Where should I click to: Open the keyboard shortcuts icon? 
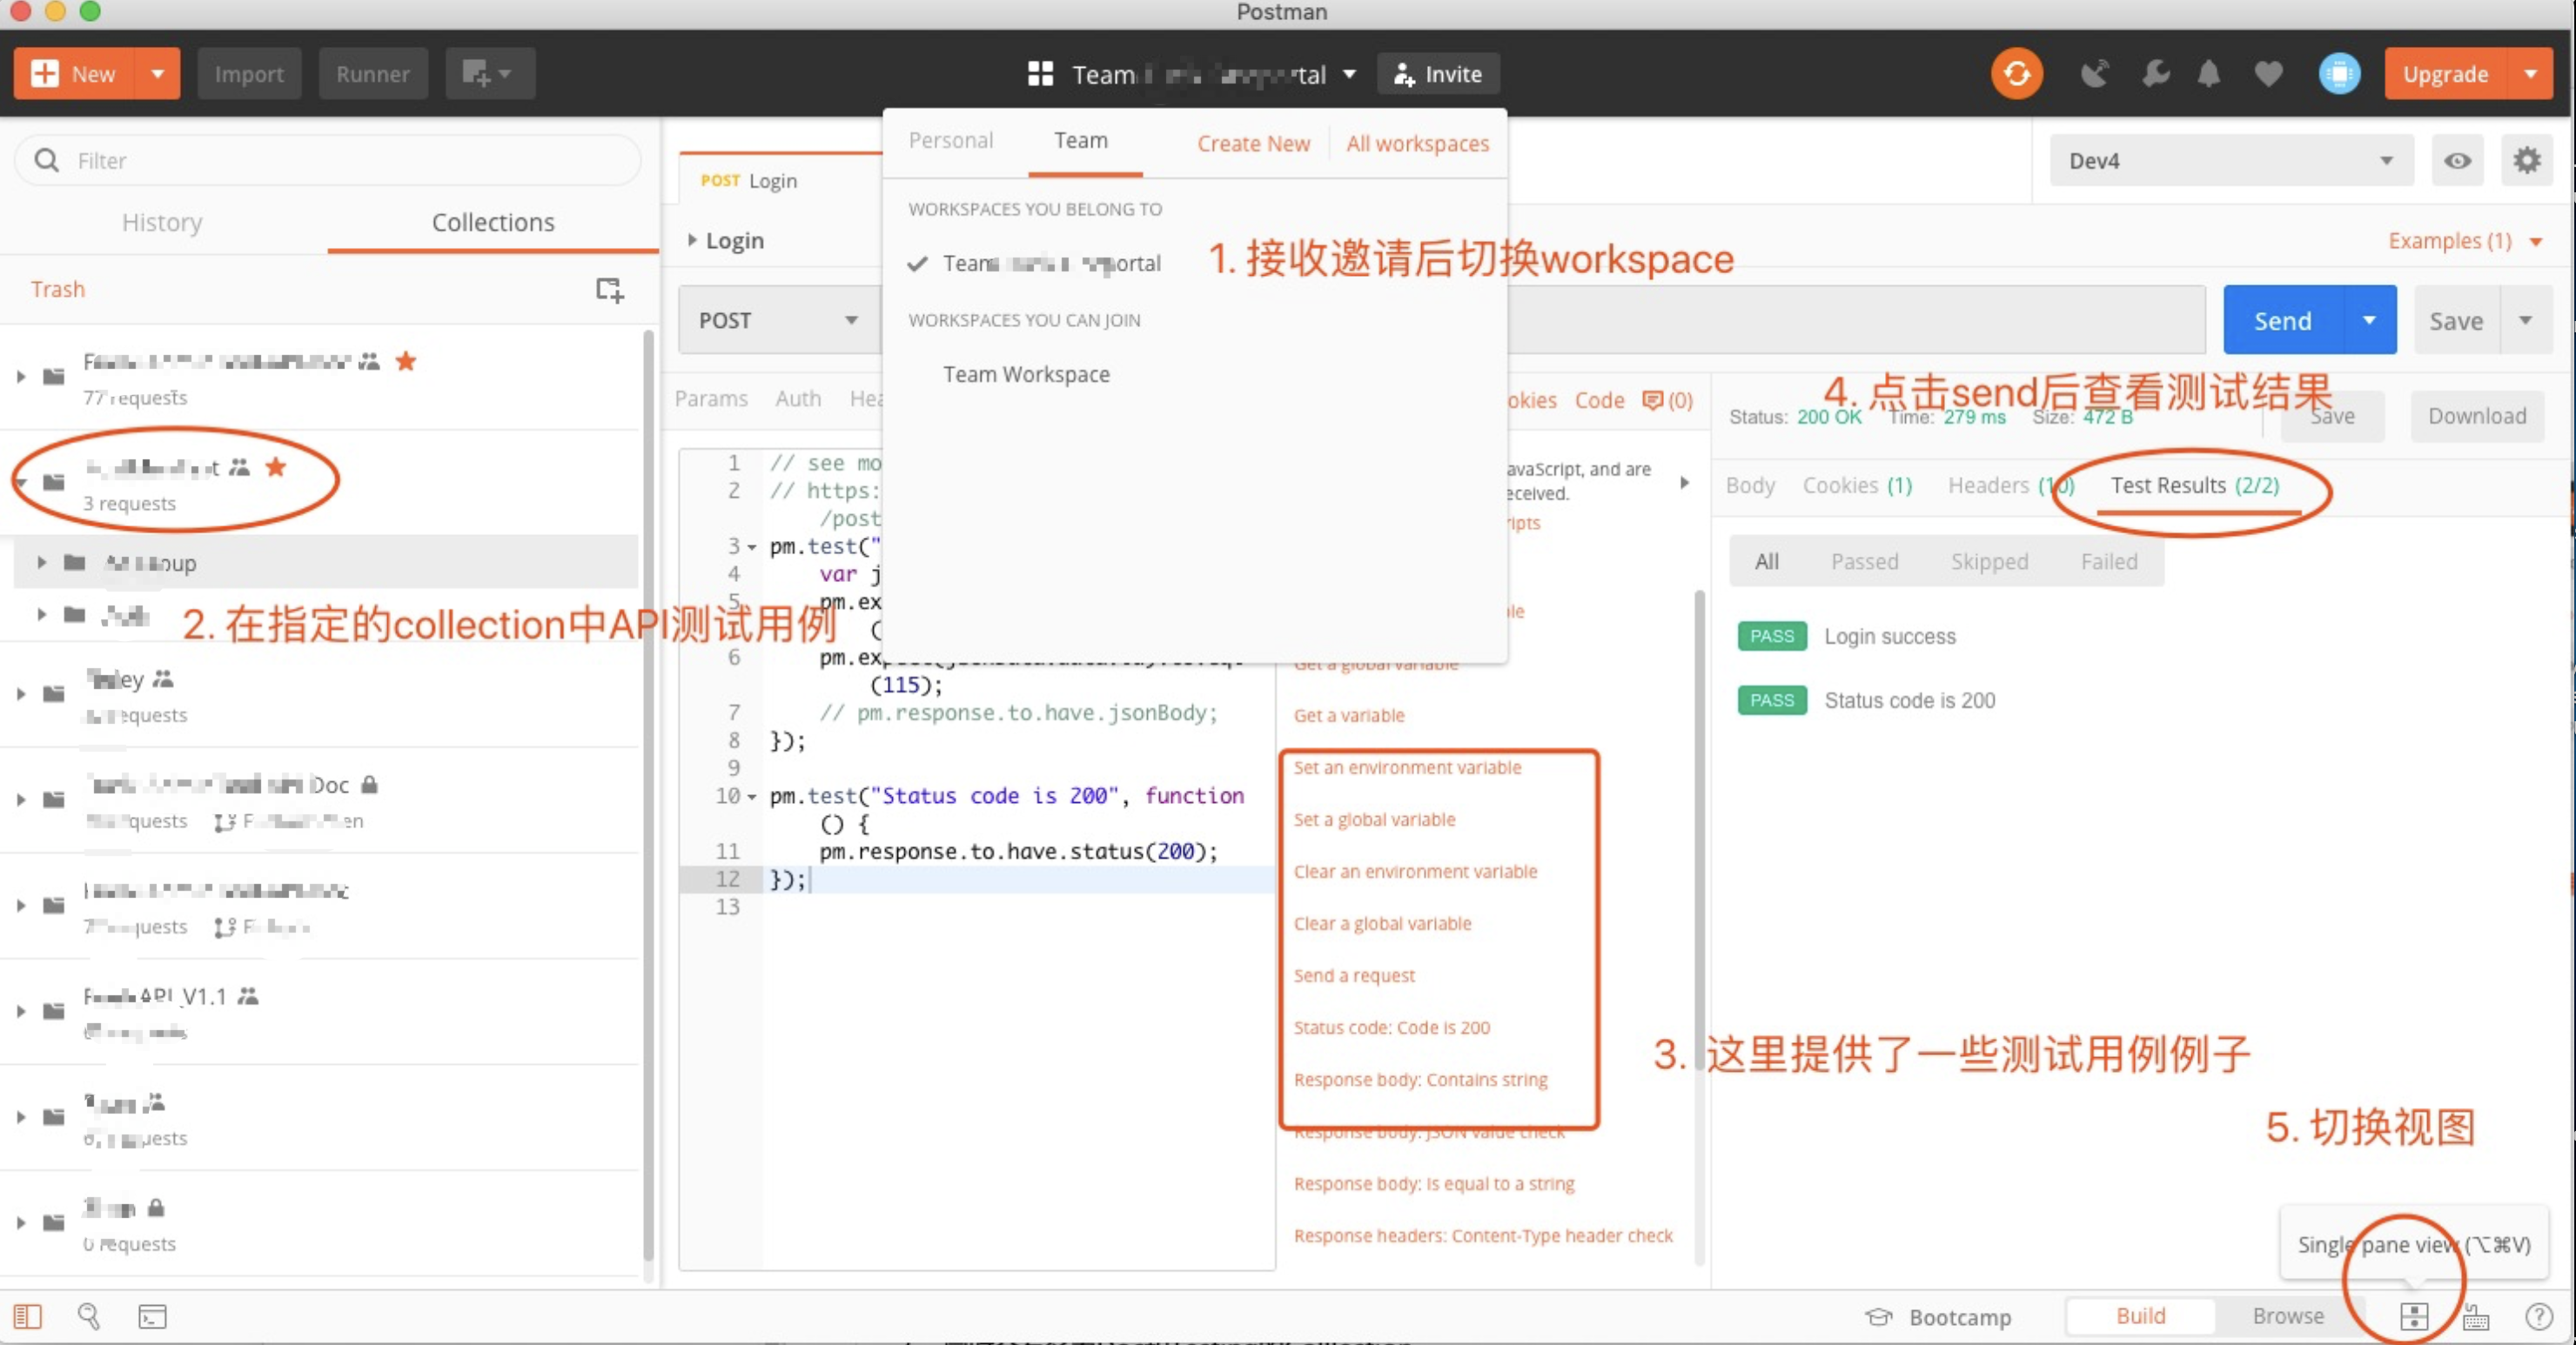click(2476, 1316)
